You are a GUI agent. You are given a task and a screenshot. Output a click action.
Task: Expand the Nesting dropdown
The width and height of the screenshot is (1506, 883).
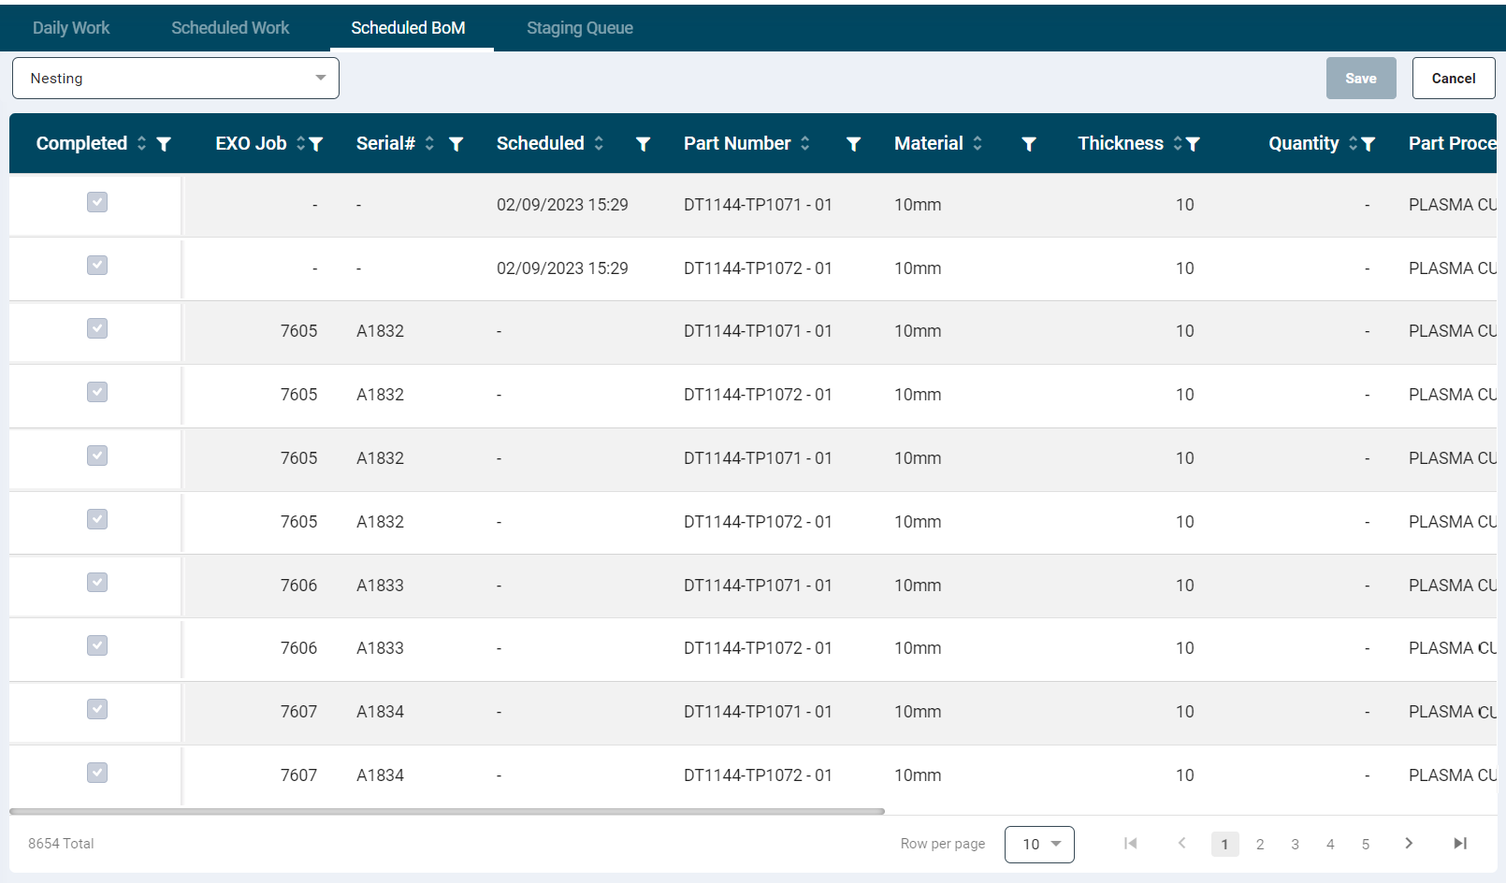176,79
